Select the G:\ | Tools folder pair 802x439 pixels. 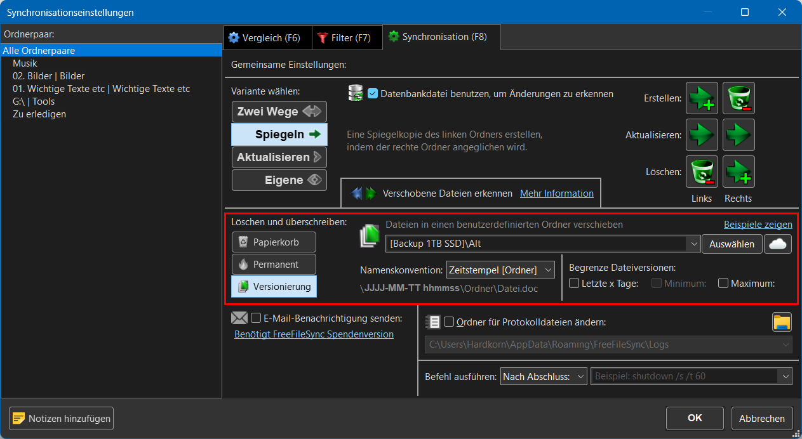[x=111, y=102]
